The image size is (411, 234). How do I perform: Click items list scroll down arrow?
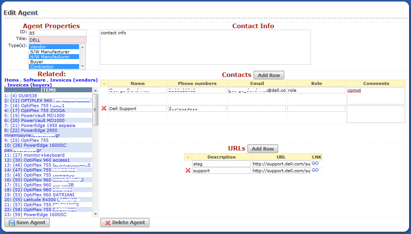[95, 214]
